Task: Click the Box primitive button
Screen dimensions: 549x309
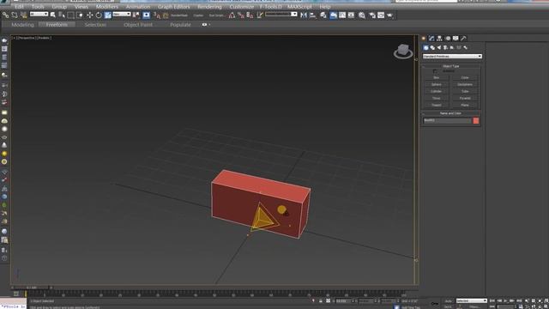Action: coord(437,77)
